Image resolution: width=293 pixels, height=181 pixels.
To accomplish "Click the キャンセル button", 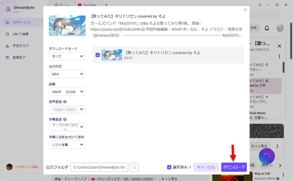I will (x=206, y=167).
